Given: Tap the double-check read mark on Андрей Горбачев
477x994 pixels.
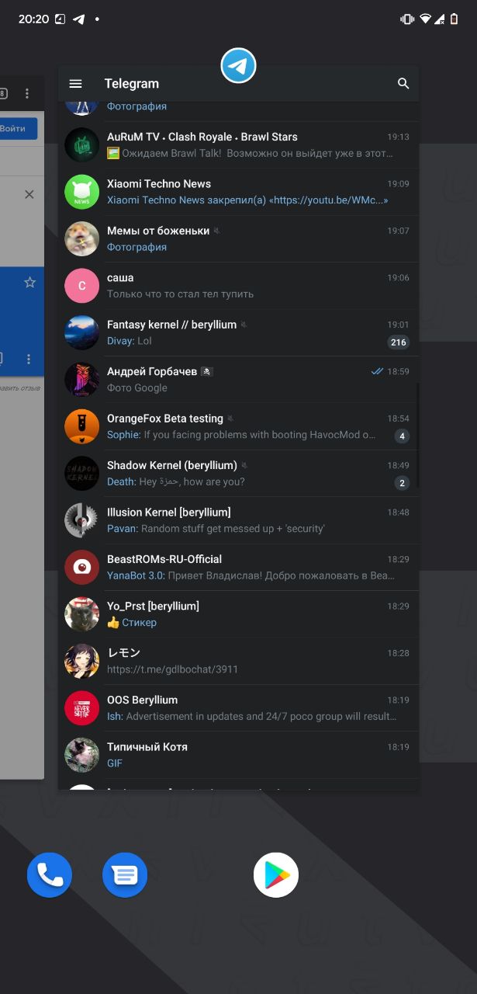Looking at the screenshot, I should (x=377, y=372).
